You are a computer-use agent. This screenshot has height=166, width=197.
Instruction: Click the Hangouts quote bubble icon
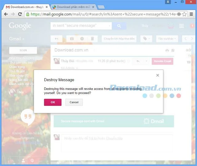[28, 117]
